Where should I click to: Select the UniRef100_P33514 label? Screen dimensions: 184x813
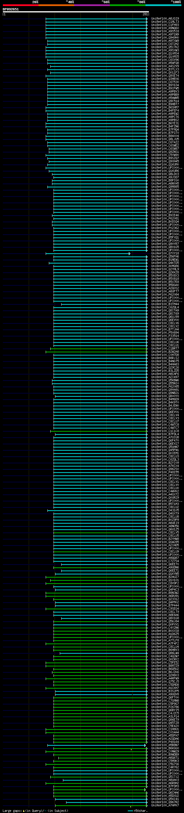tap(165, 336)
